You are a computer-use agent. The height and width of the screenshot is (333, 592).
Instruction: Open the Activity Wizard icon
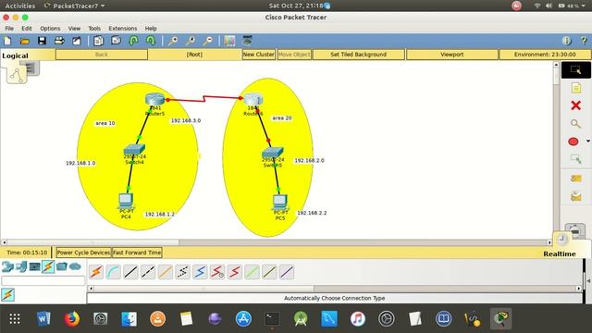(77, 41)
